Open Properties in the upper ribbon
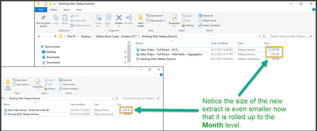Viewport: 317px width, 131px height. point(174,18)
